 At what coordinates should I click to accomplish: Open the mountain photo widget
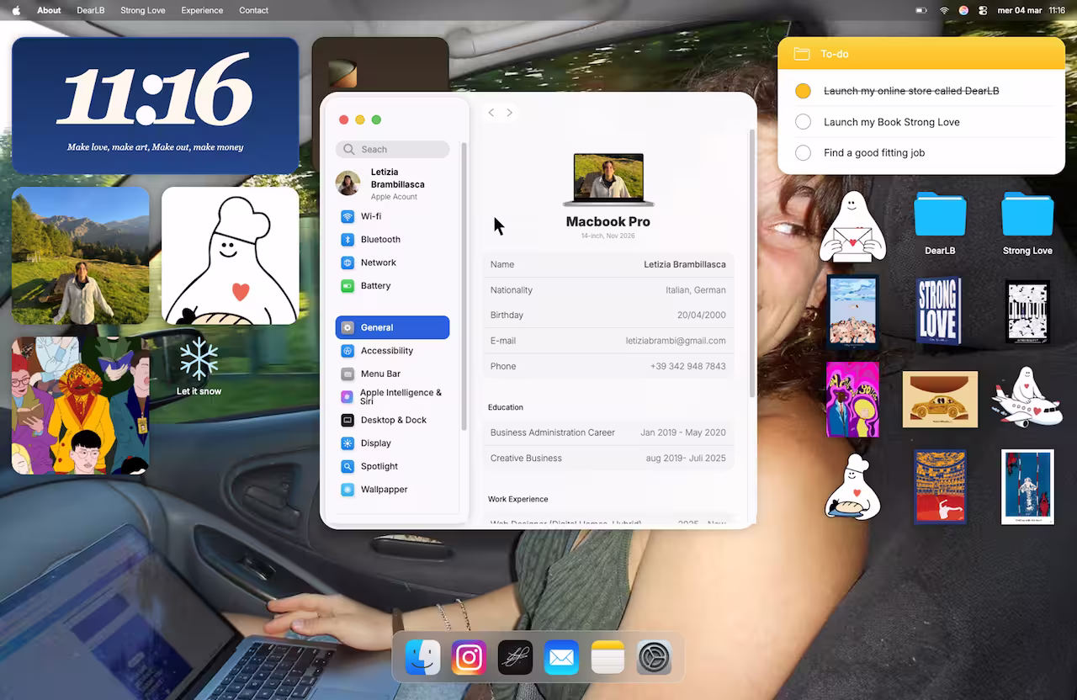point(81,256)
